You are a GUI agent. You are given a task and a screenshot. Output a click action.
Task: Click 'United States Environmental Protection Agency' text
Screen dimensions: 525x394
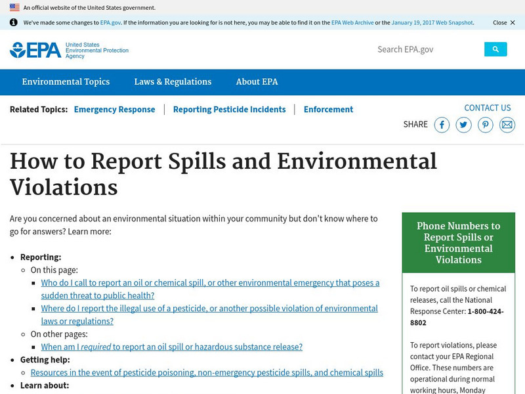tap(97, 51)
